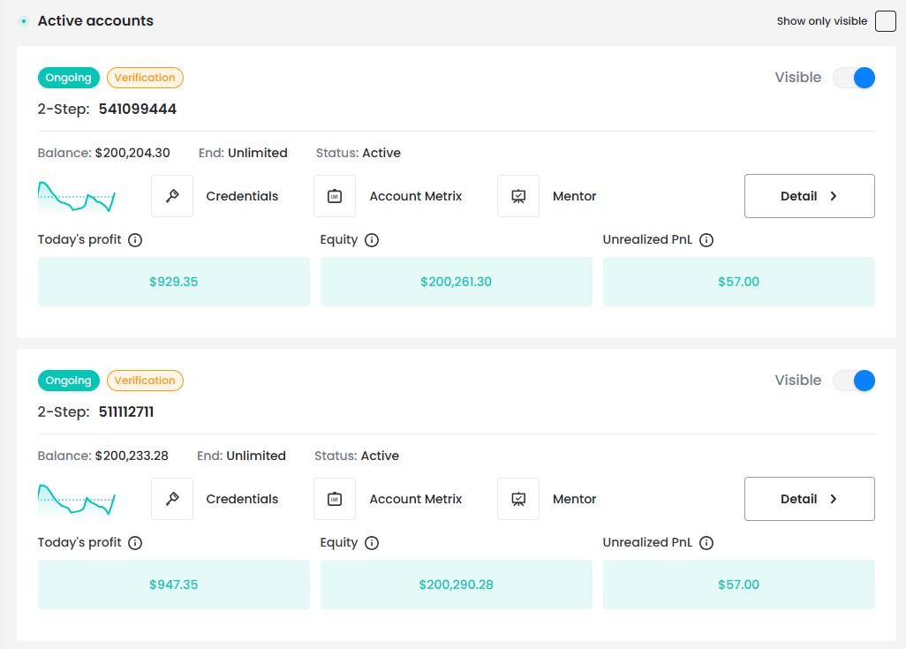Viewport: 906px width, 649px height.
Task: Click Credentials label for account 541099444
Action: (242, 196)
